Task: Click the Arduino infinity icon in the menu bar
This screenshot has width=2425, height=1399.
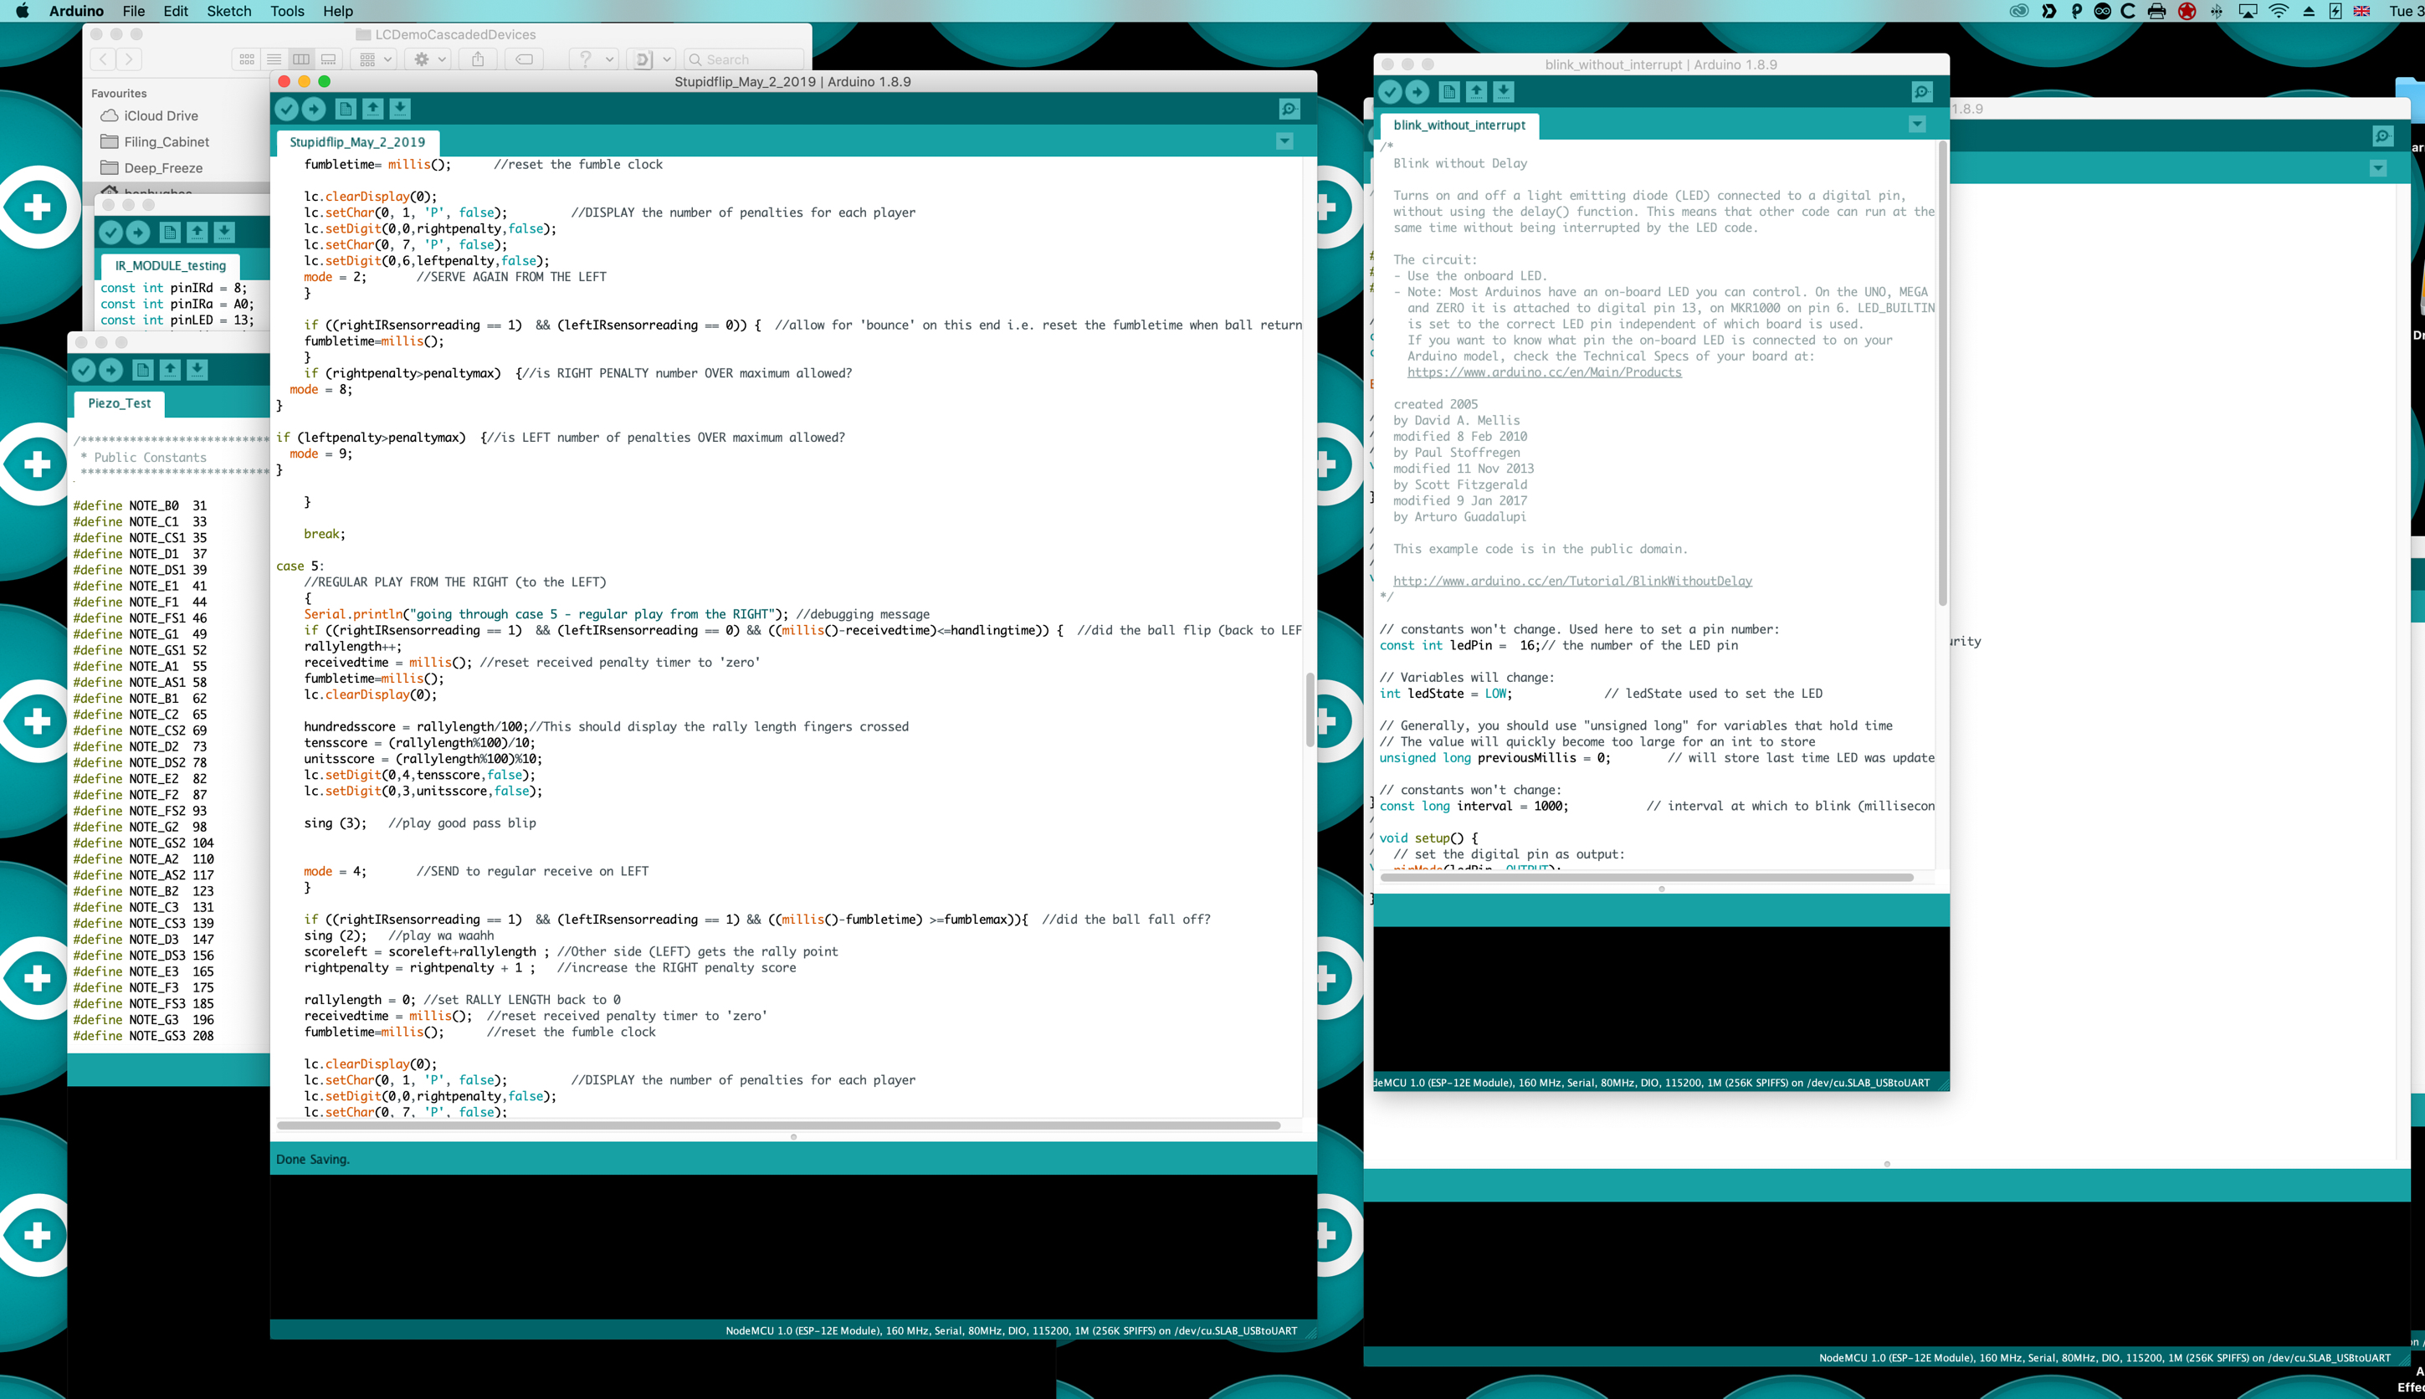Action: [2102, 11]
